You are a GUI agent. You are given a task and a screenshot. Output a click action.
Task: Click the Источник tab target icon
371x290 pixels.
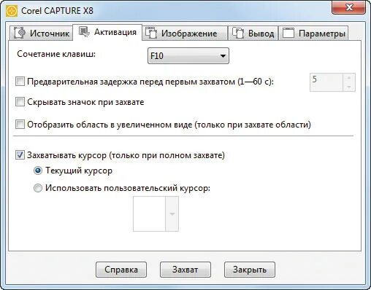pos(20,33)
